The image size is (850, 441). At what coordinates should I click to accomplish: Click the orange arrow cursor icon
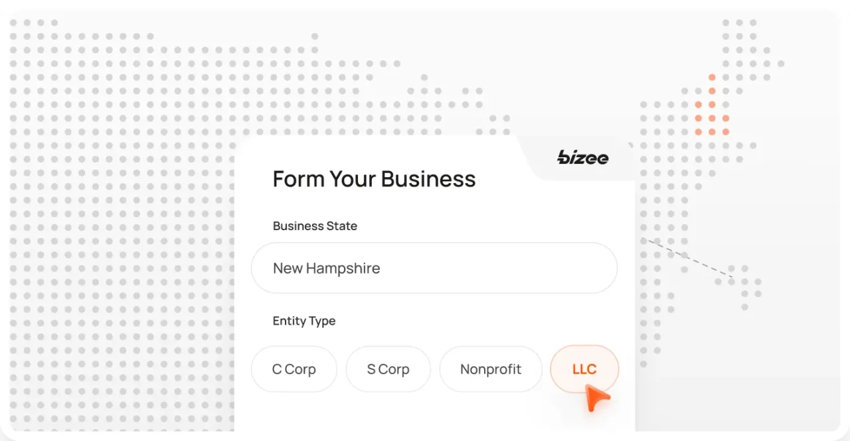[597, 399]
